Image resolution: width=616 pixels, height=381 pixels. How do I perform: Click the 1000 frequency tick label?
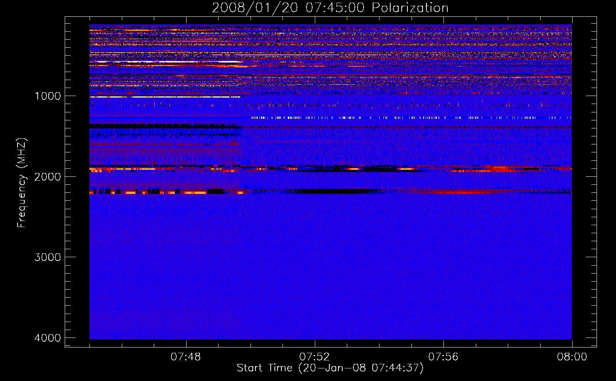tap(48, 96)
